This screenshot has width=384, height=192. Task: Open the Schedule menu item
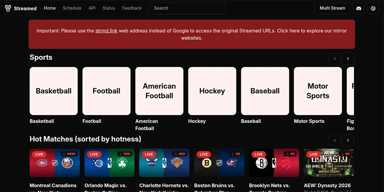click(72, 8)
